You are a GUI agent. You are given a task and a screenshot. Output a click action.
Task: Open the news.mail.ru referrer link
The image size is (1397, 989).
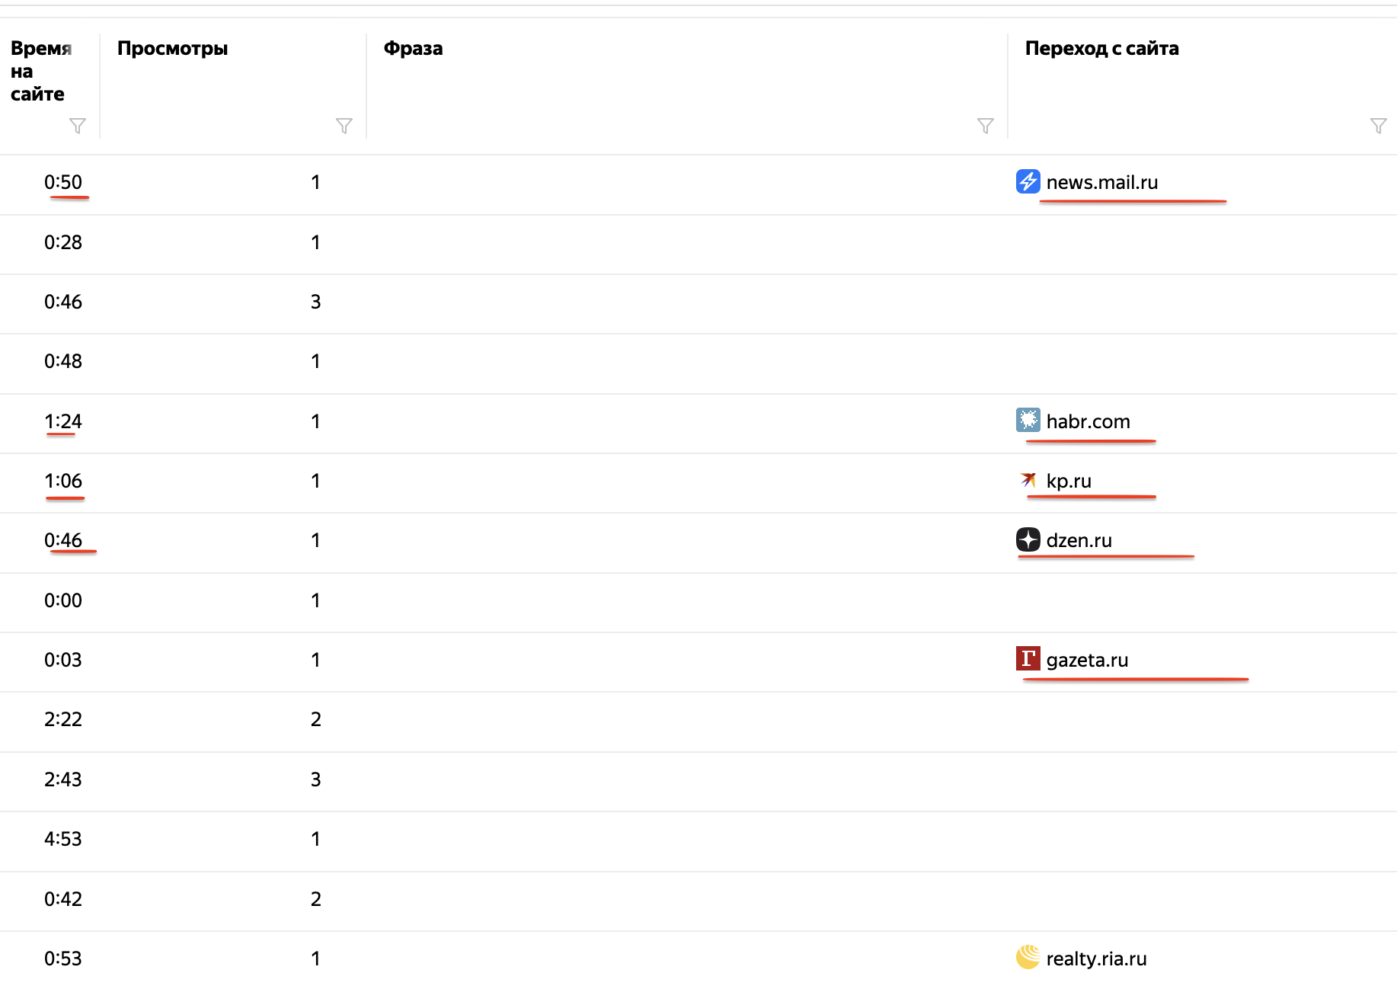[x=1101, y=183]
